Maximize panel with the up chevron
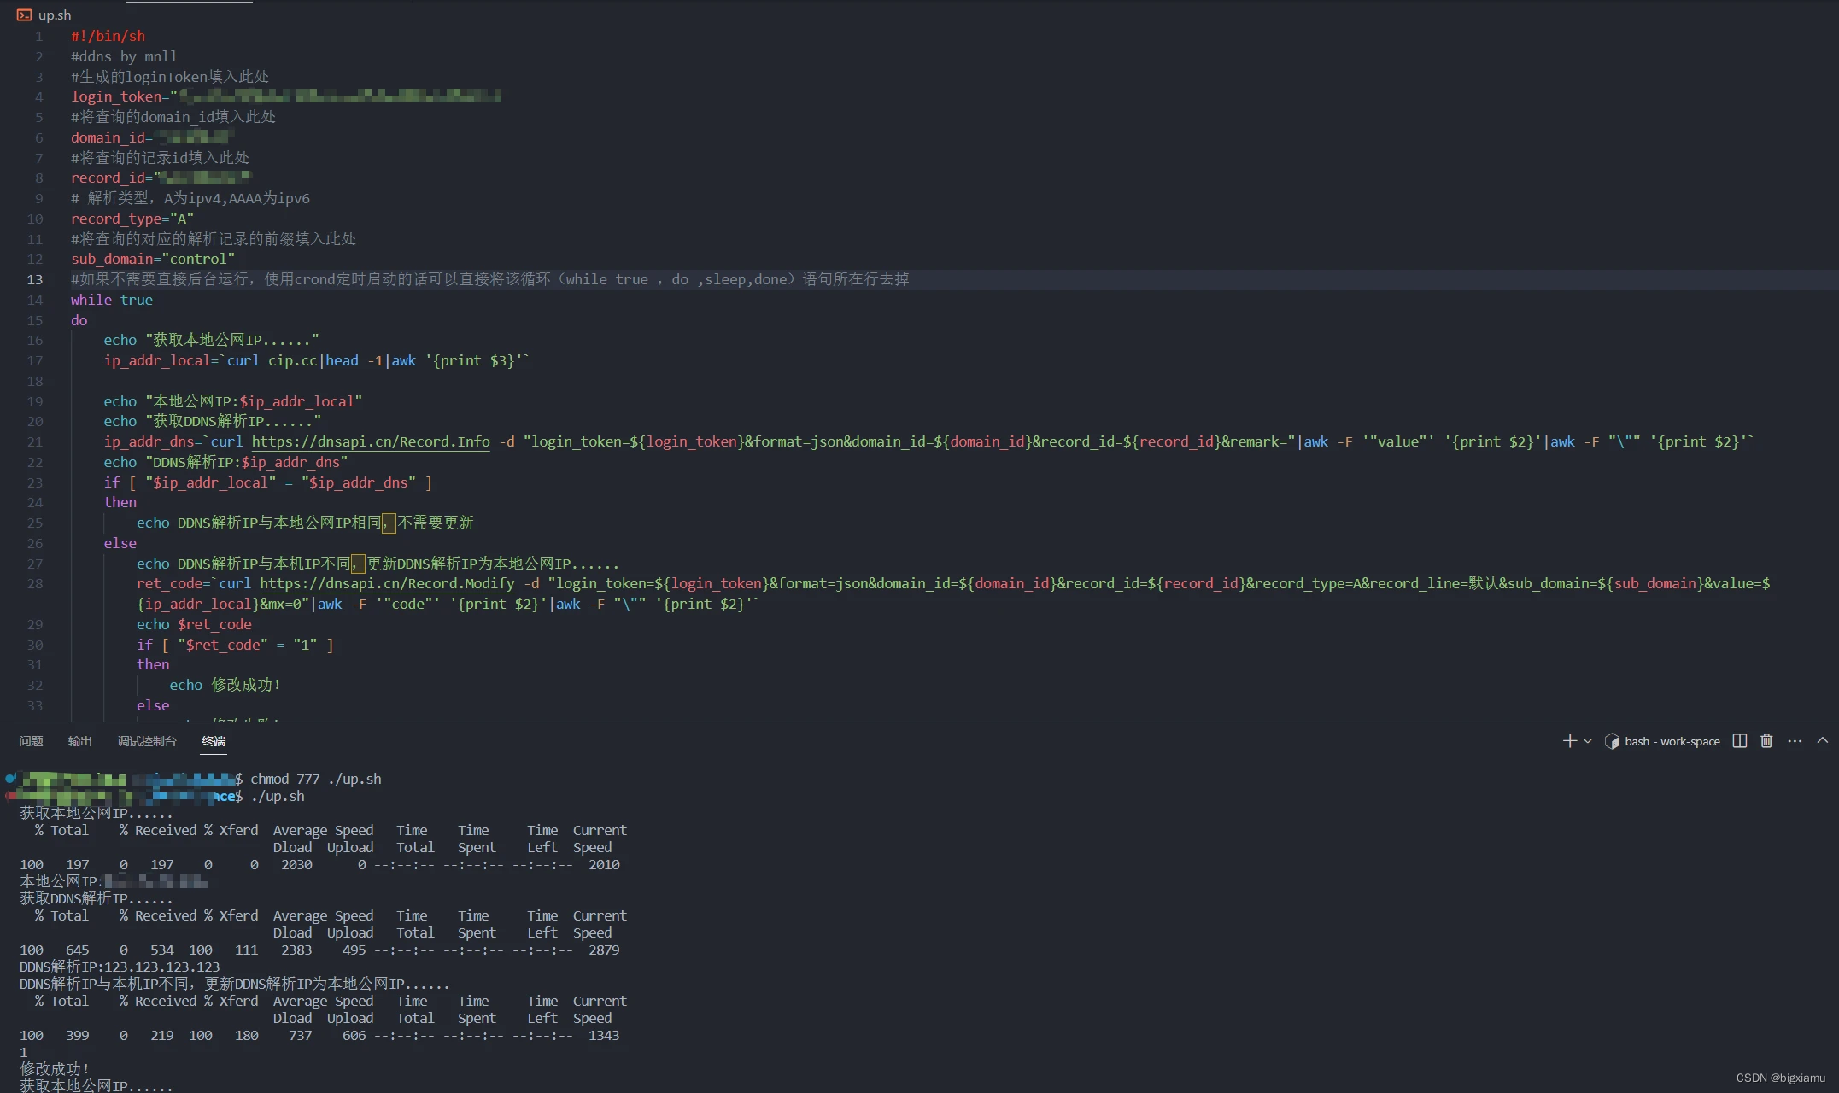This screenshot has height=1093, width=1839. [1822, 740]
